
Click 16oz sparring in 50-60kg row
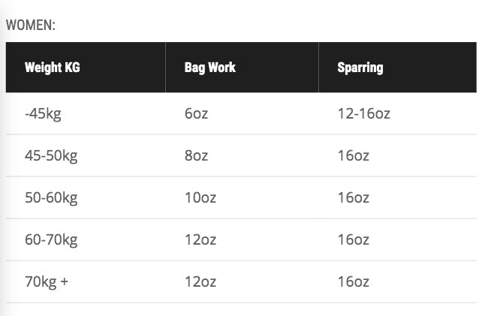354,198
